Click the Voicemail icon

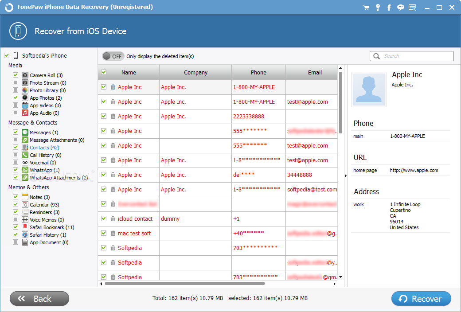[25, 162]
